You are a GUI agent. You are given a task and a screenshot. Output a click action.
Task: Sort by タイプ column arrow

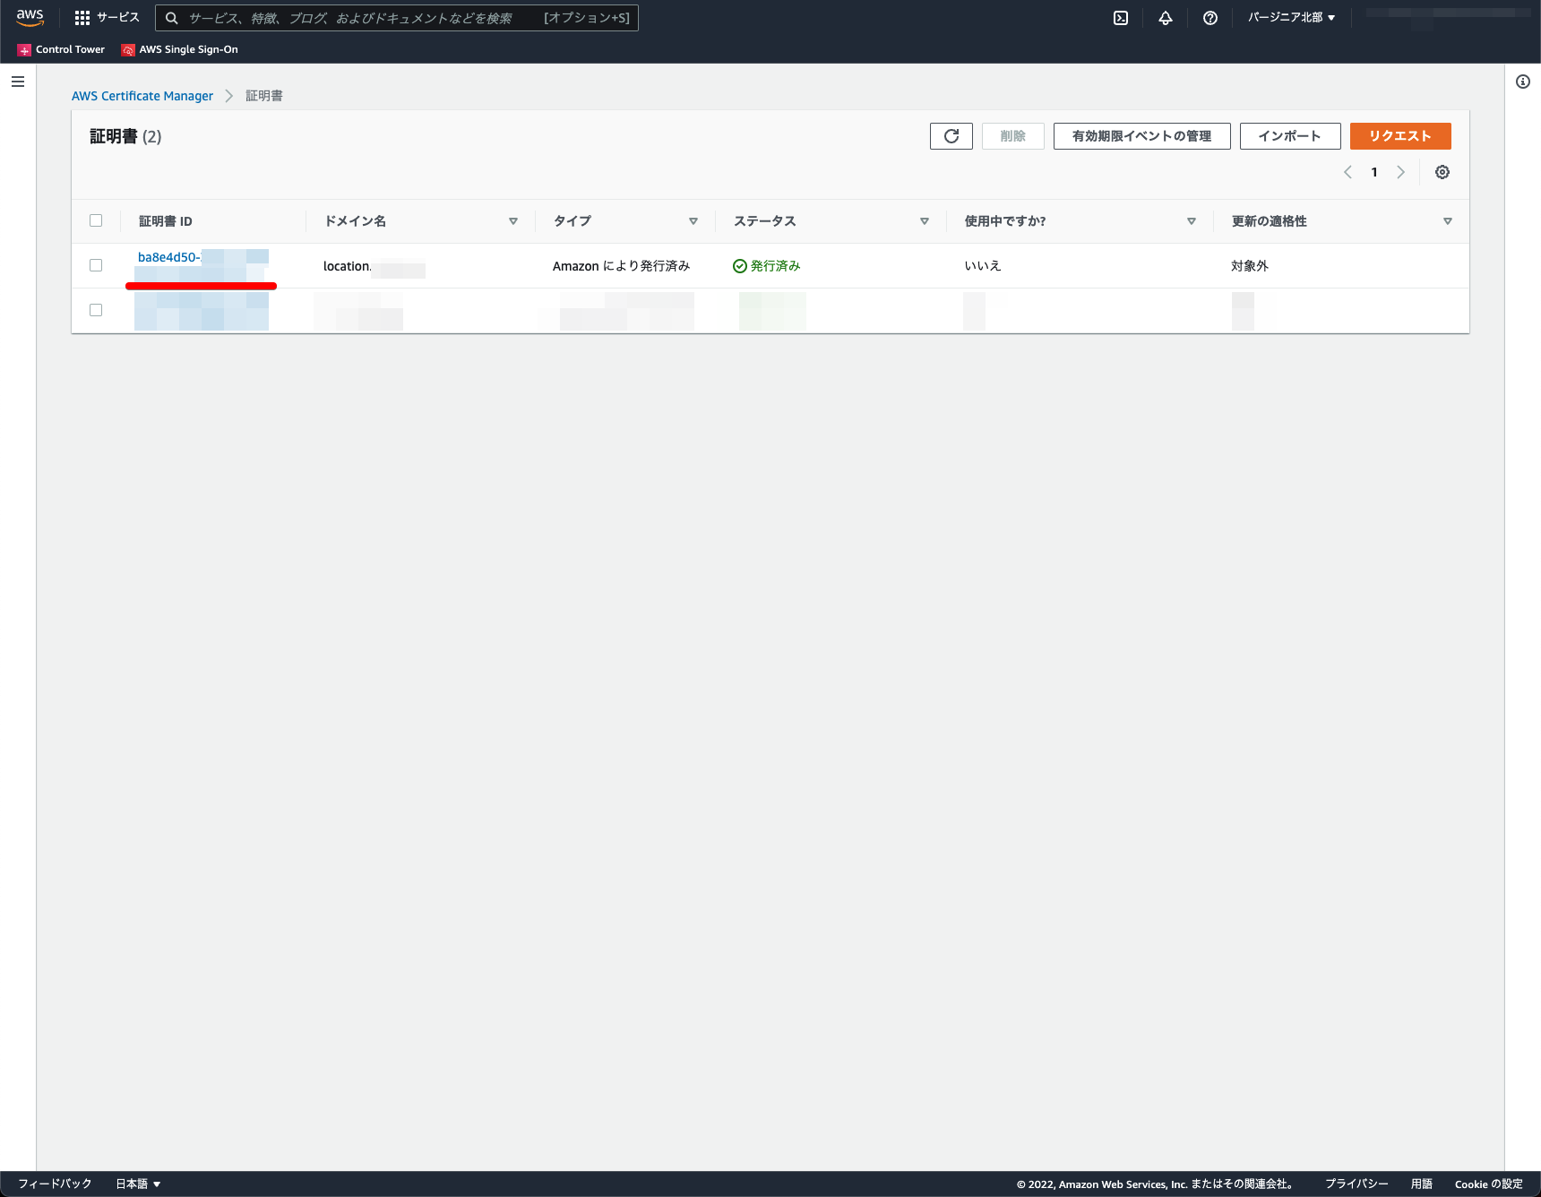pos(693,221)
